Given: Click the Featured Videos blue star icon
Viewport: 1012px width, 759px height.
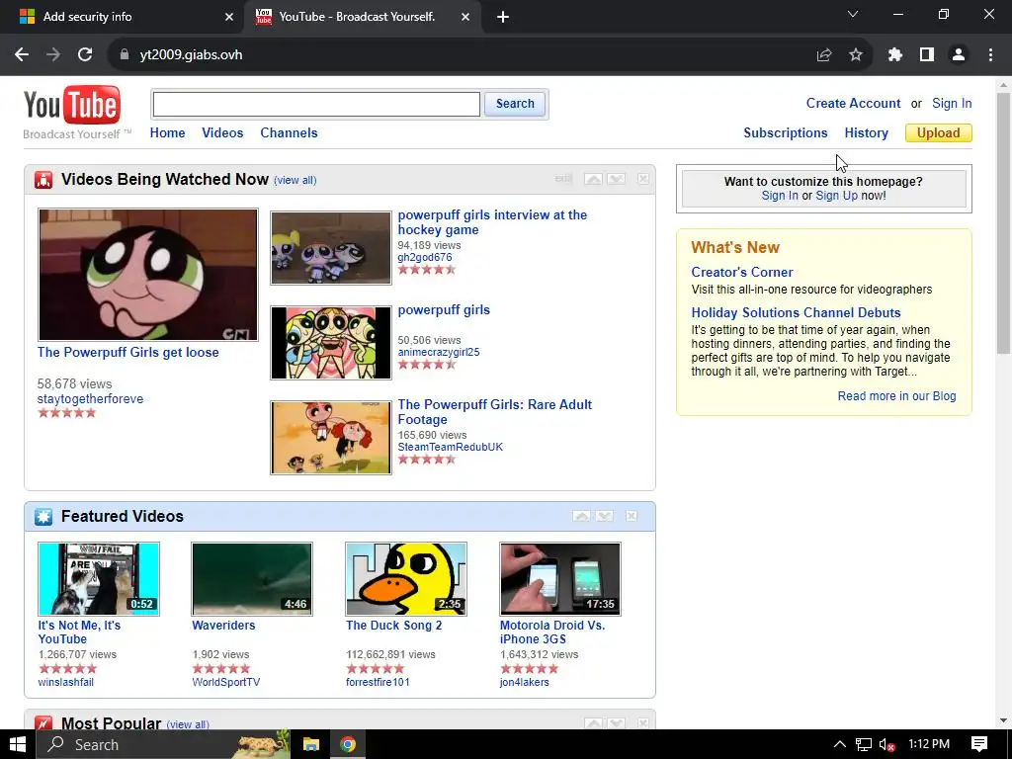Looking at the screenshot, I should 43,517.
